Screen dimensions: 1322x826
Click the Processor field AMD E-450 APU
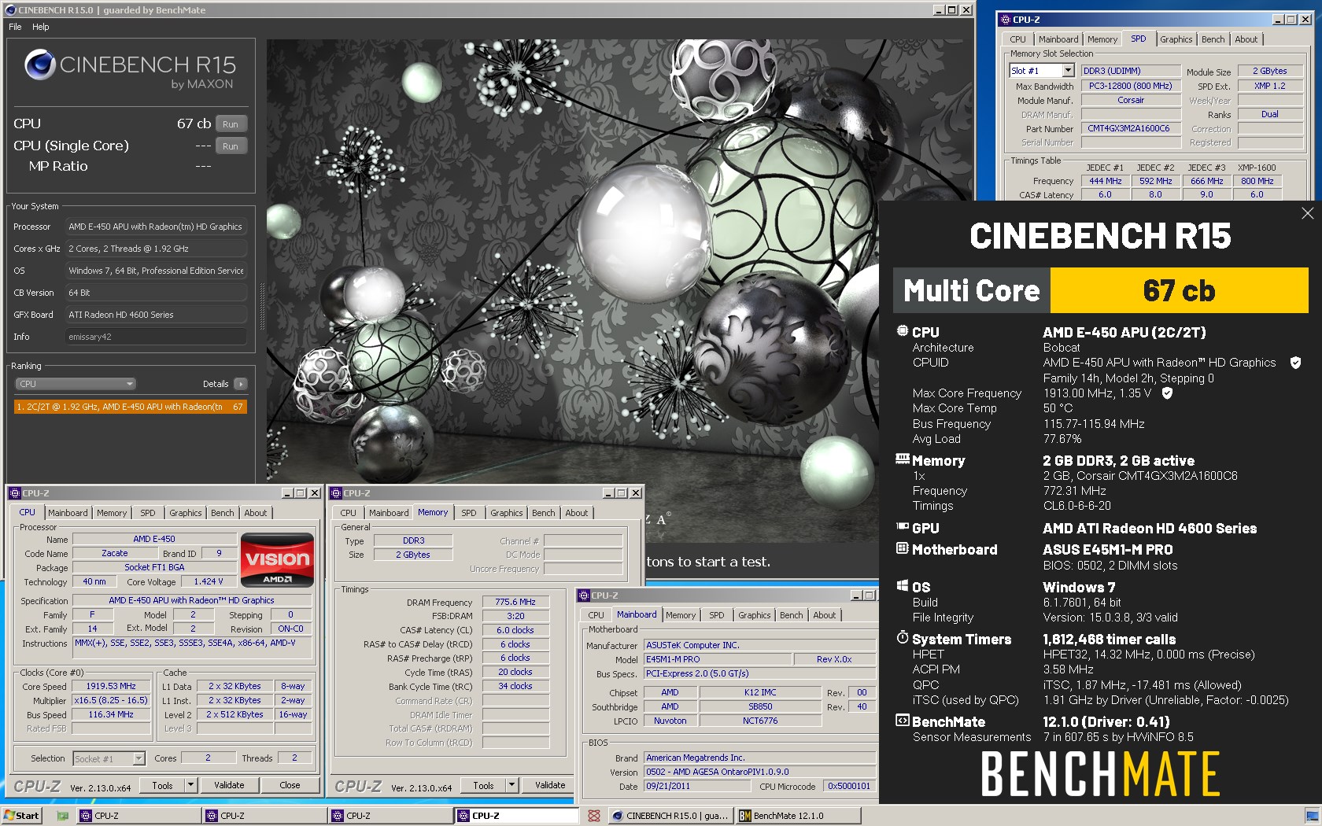[x=156, y=227]
